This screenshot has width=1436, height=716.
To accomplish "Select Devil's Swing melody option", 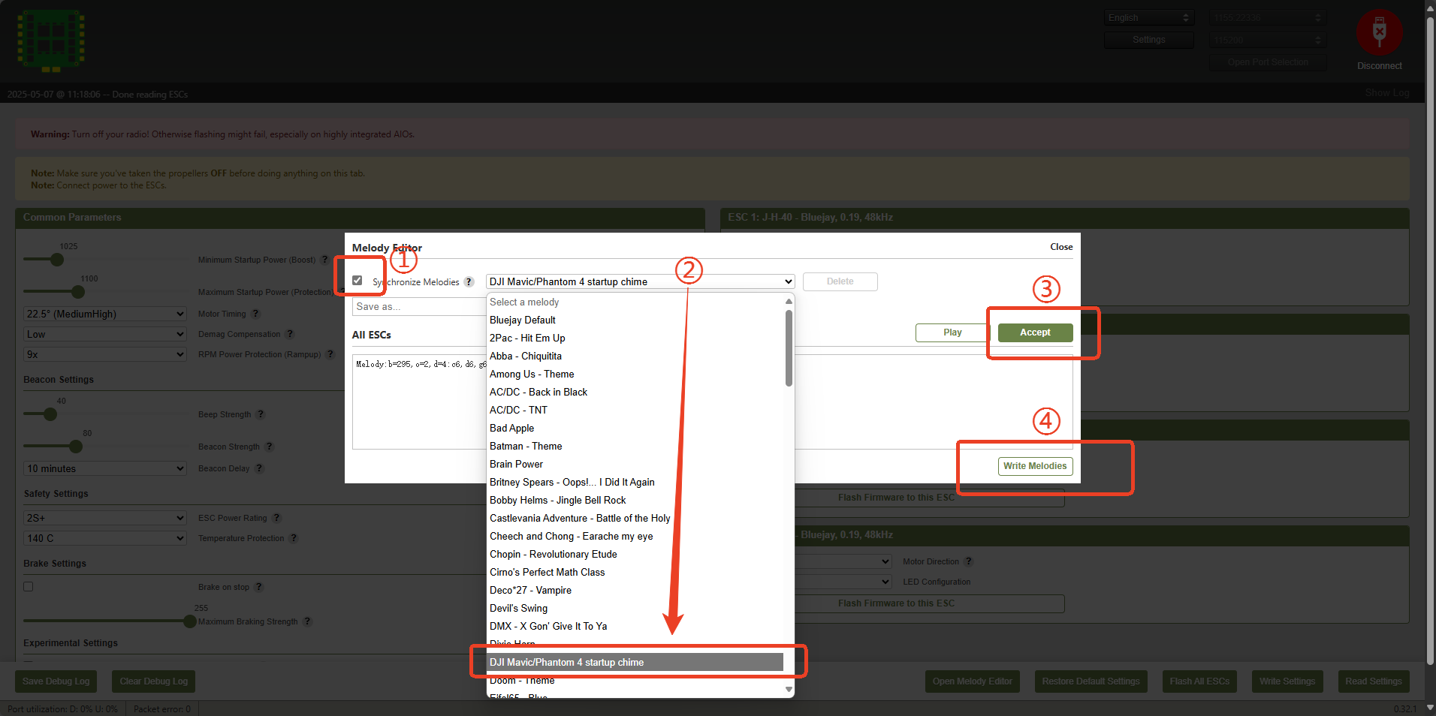I will pyautogui.click(x=635, y=608).
